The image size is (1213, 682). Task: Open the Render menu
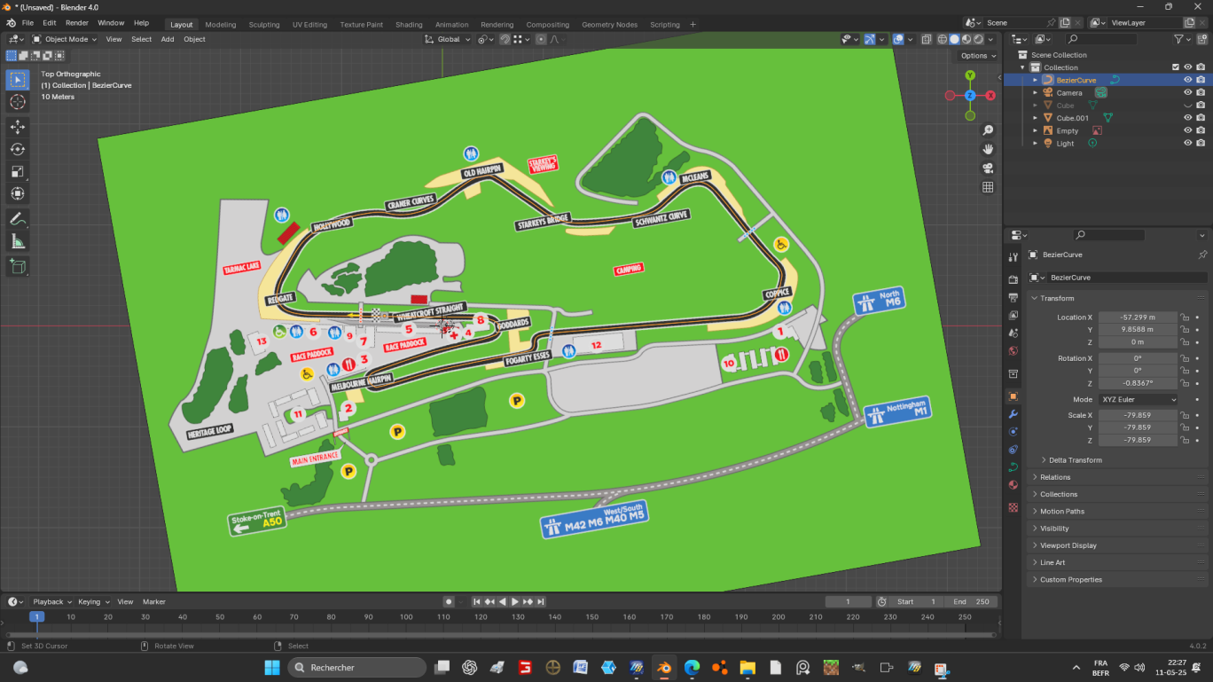tap(77, 23)
